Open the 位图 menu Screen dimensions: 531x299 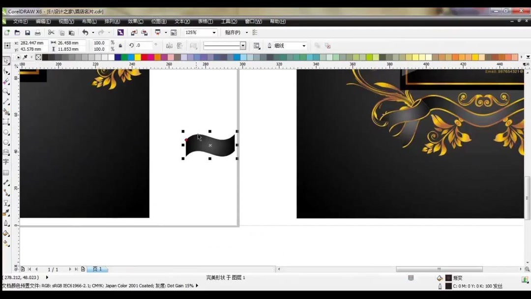tap(158, 21)
